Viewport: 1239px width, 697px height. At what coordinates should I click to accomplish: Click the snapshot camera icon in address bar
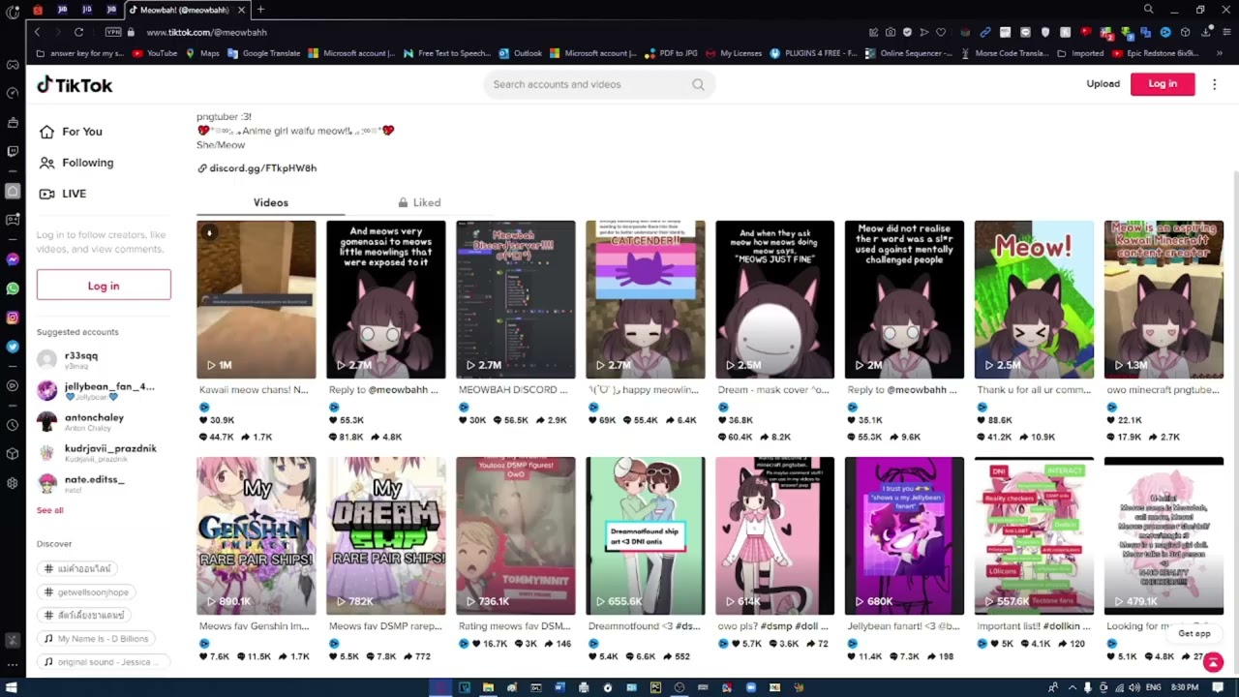[891, 32]
